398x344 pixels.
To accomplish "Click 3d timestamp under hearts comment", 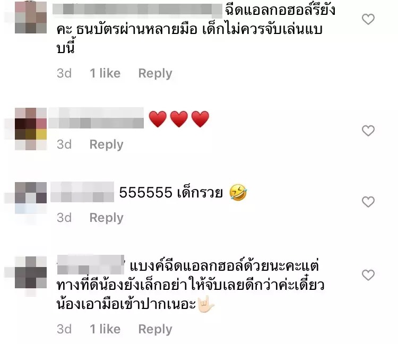I will click(64, 144).
